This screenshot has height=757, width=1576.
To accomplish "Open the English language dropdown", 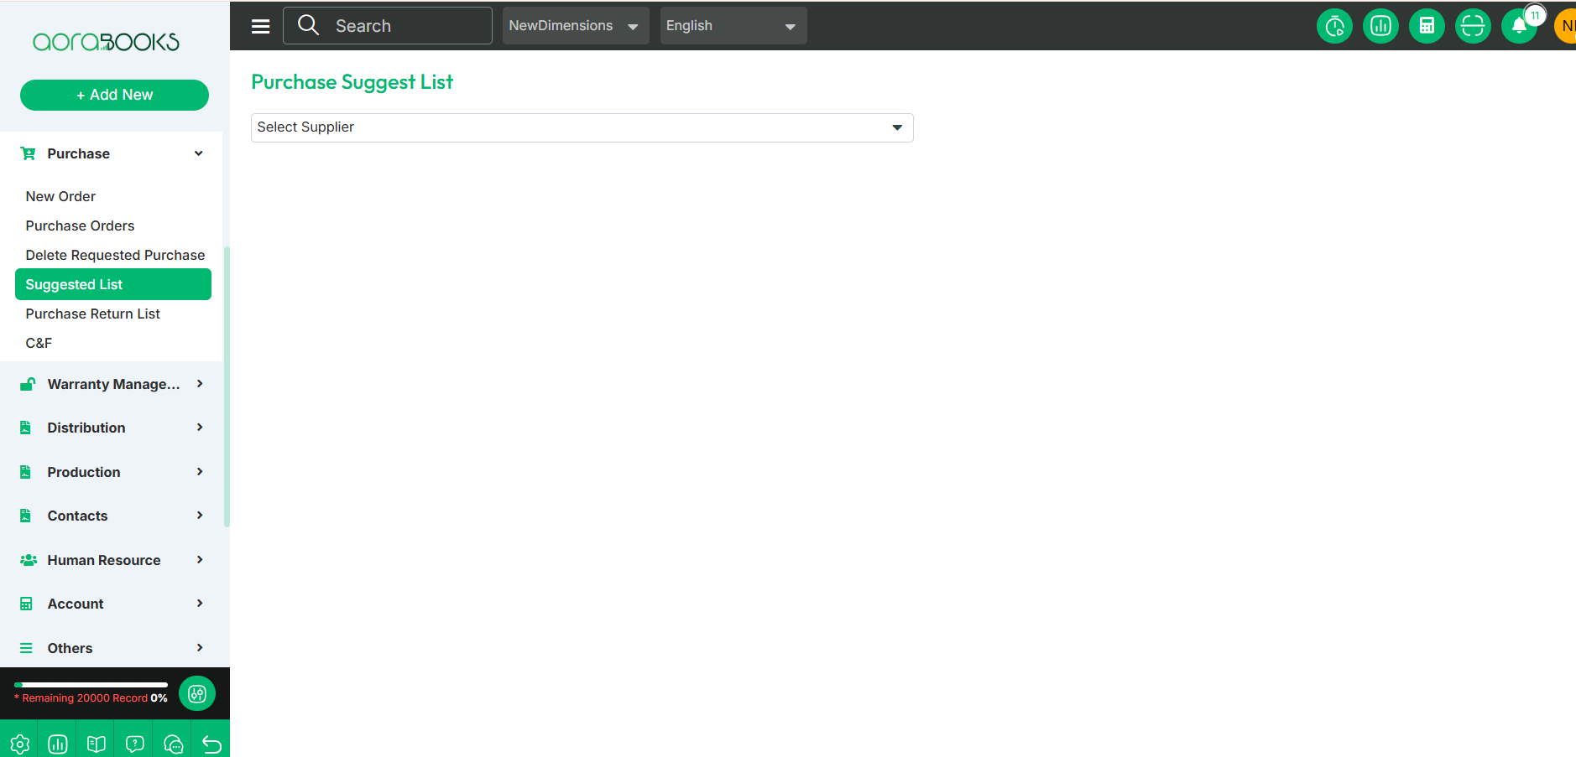I will click(x=733, y=26).
